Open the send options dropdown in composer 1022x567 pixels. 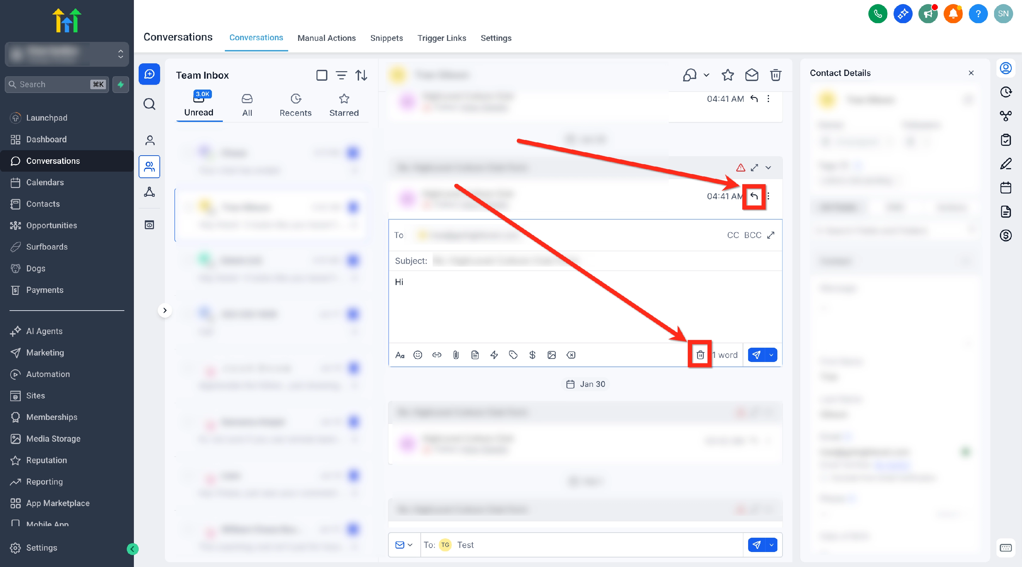click(771, 355)
